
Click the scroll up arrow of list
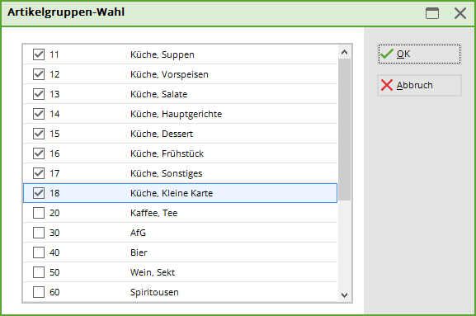click(344, 52)
